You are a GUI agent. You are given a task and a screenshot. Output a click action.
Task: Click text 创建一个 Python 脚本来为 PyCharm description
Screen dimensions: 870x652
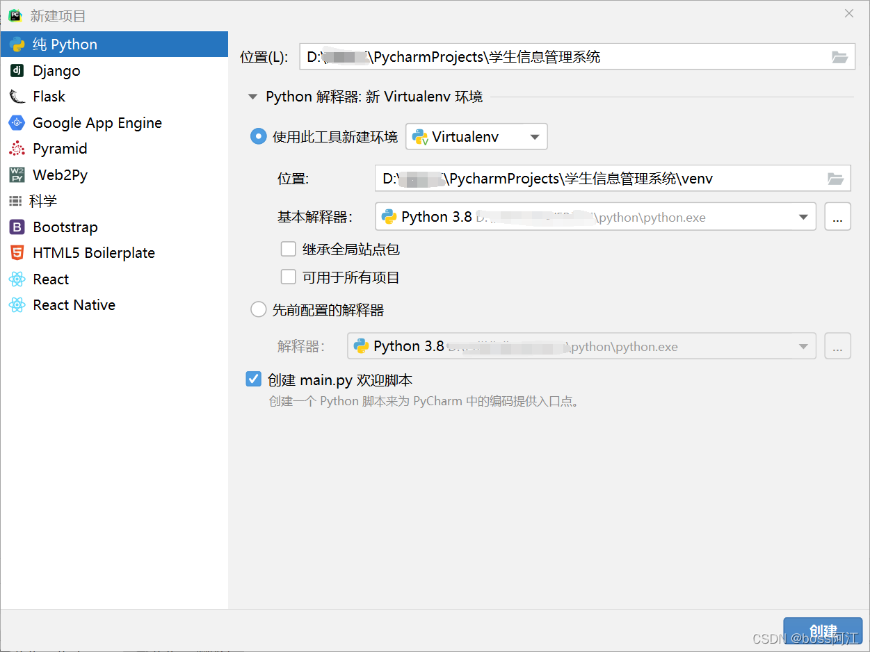click(424, 401)
